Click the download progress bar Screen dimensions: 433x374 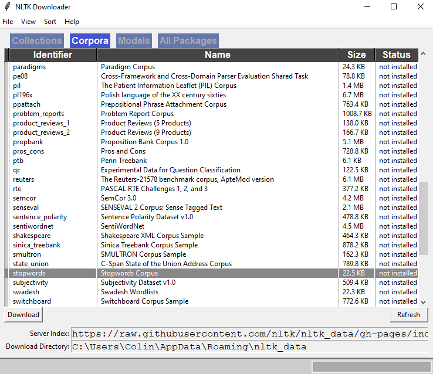click(371, 367)
